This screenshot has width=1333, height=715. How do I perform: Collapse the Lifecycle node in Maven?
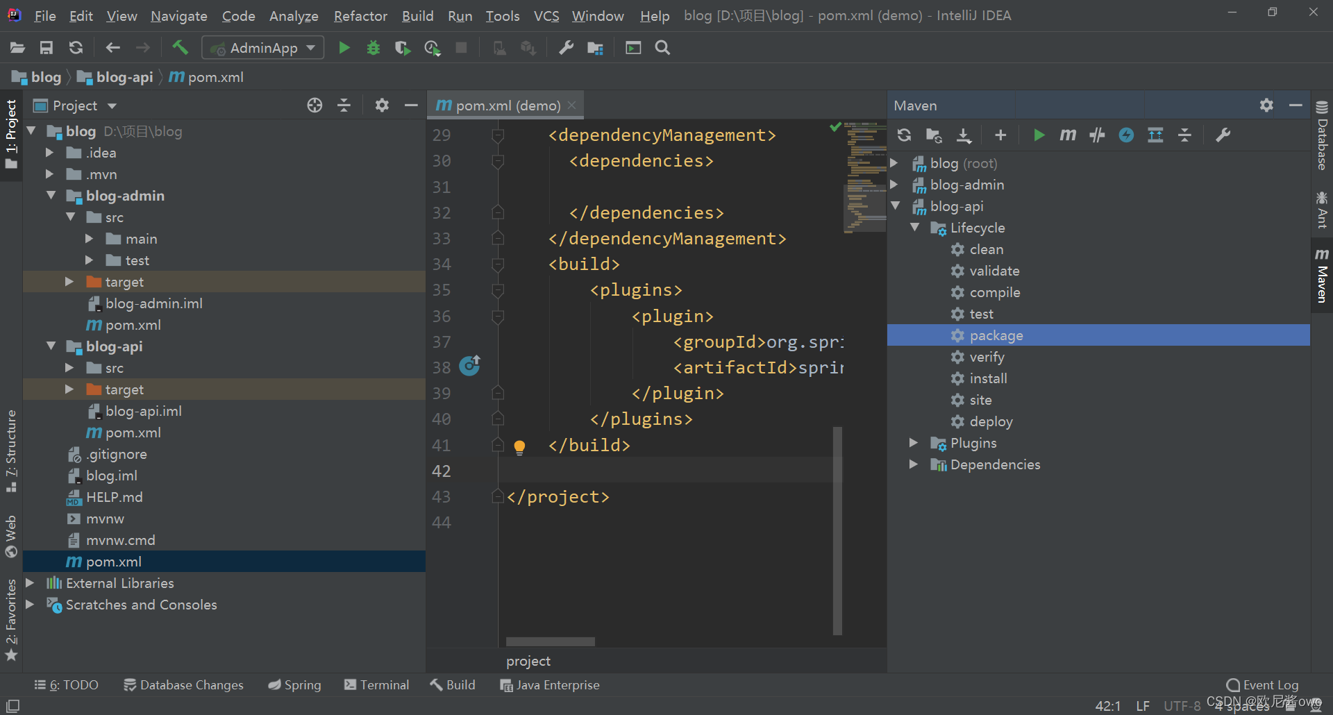pos(915,228)
